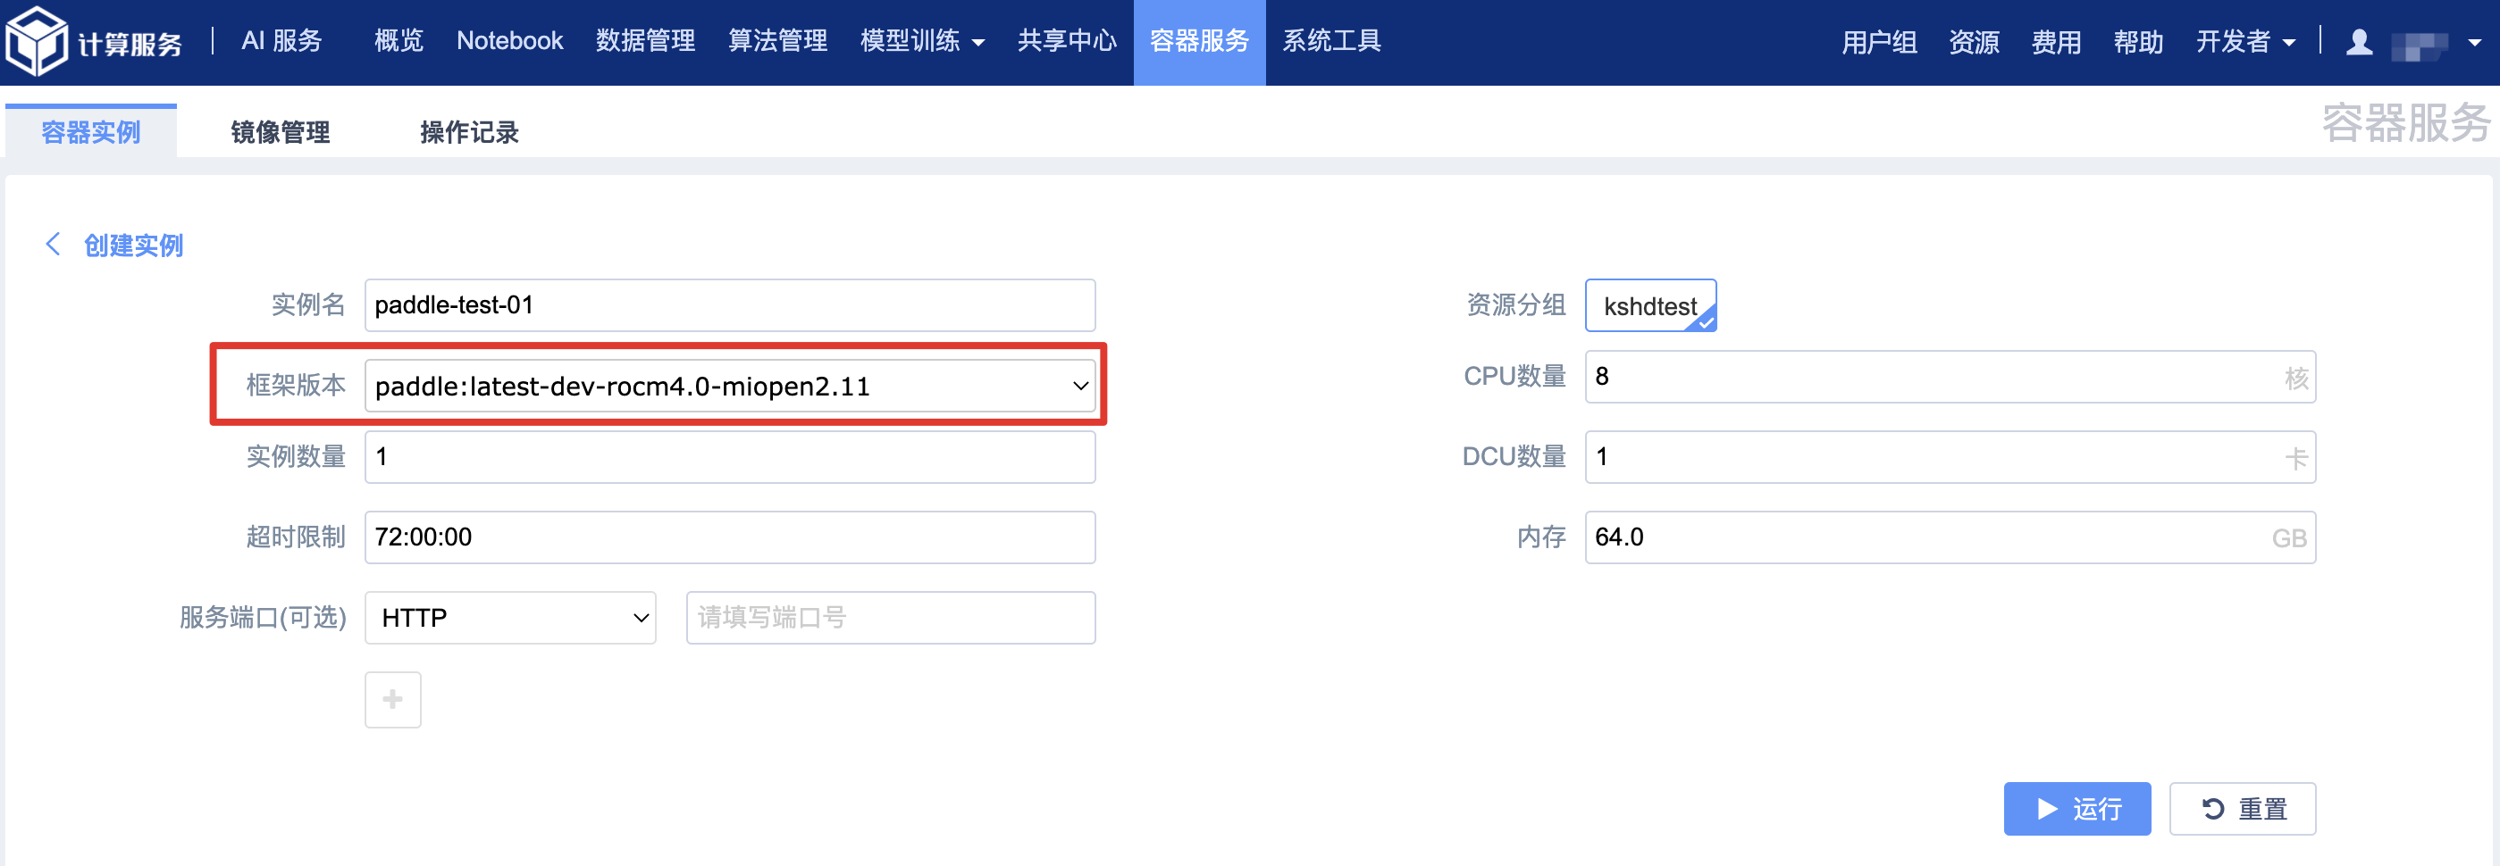Click the back arrow beside 创建实例
Screen dimensions: 2500x866
pos(54,246)
